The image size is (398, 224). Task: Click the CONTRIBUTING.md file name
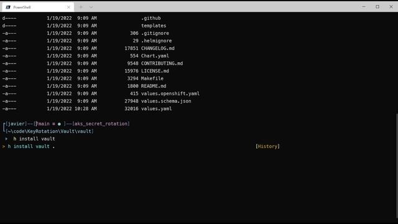[x=162, y=63]
